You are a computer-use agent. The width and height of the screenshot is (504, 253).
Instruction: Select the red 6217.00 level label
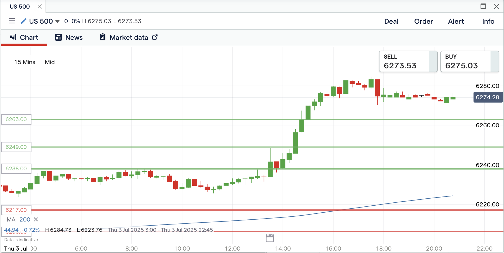point(16,210)
